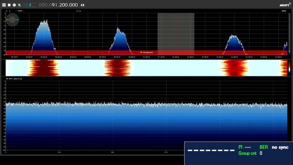This screenshot has width=293, height=165.
Task: Stop the radio with the stop button
Action: (x=9, y=5)
